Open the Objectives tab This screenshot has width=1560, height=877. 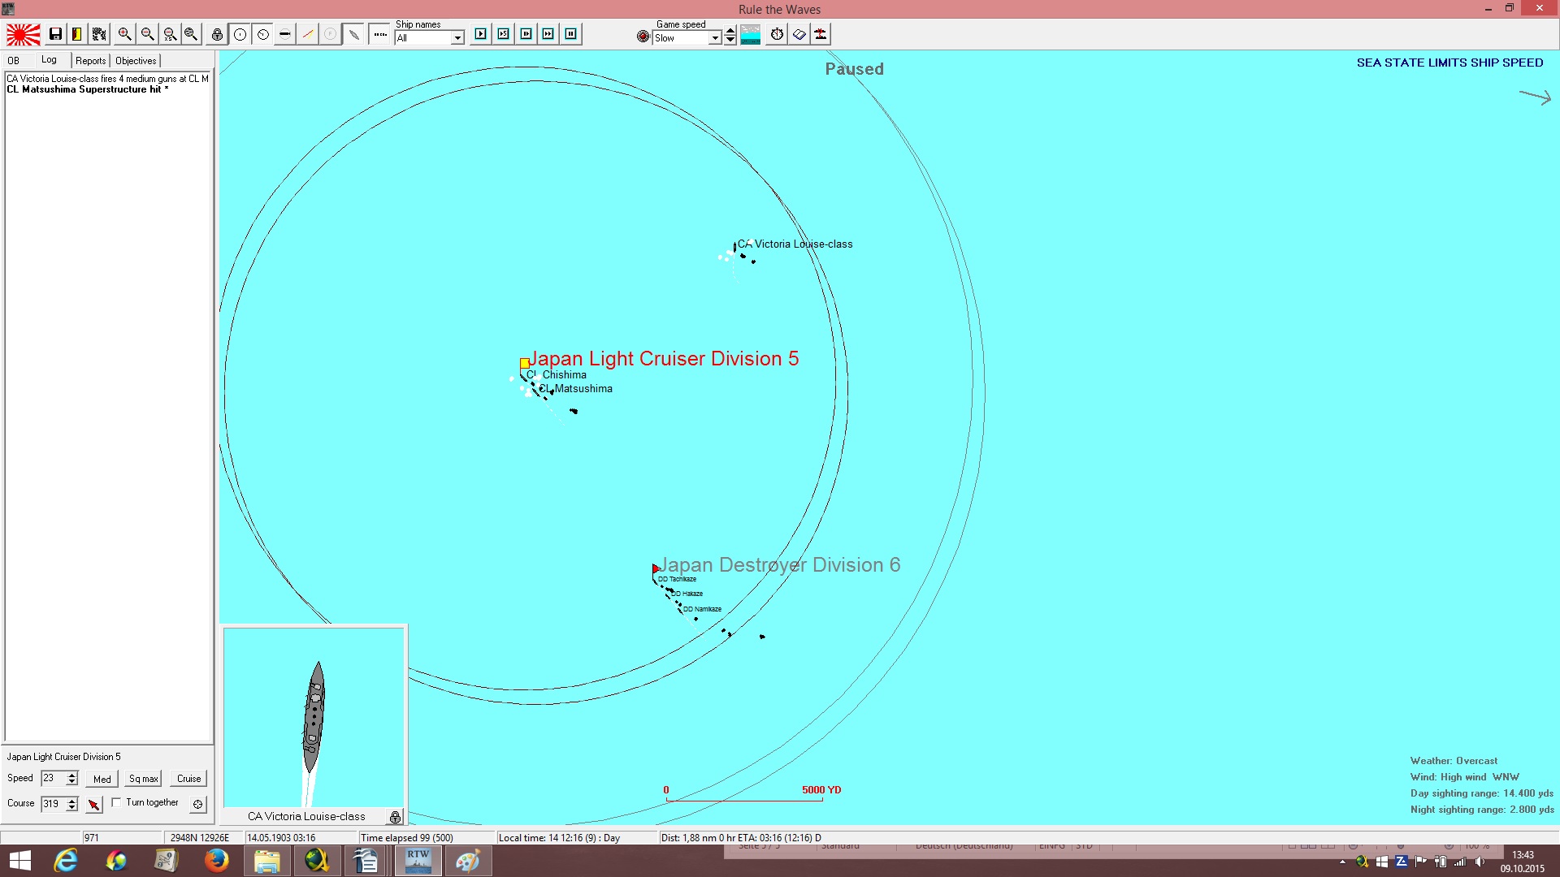pyautogui.click(x=136, y=61)
